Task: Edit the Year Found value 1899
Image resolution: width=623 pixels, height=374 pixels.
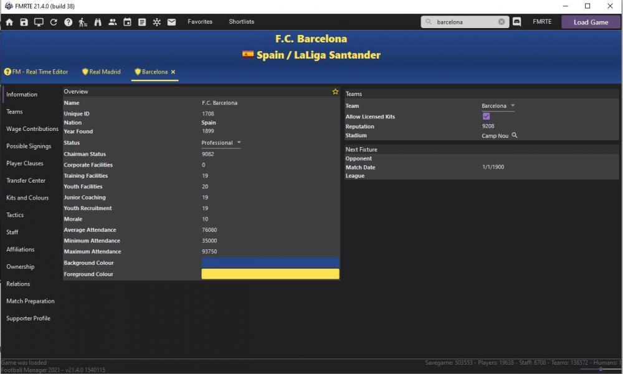Action: pos(208,131)
